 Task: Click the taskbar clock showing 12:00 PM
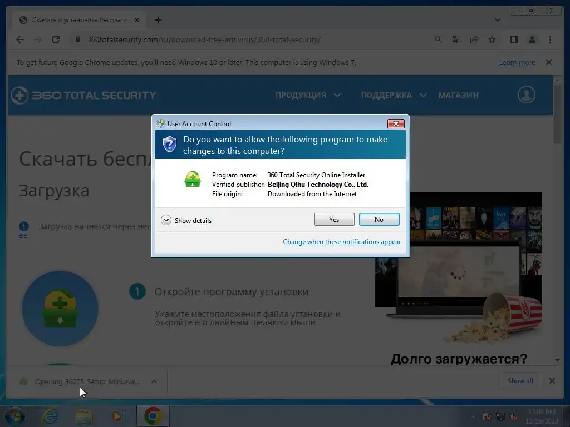click(x=542, y=416)
